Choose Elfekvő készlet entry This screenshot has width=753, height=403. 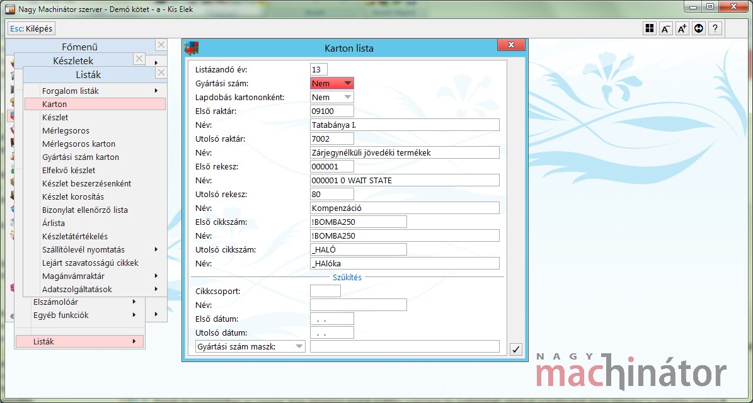coord(95,170)
